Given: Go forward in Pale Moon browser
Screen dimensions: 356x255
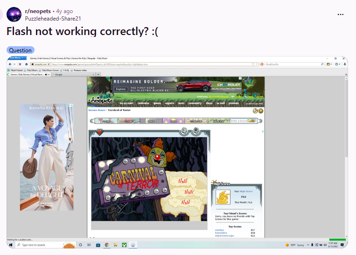Looking at the screenshot, I should coord(14,64).
